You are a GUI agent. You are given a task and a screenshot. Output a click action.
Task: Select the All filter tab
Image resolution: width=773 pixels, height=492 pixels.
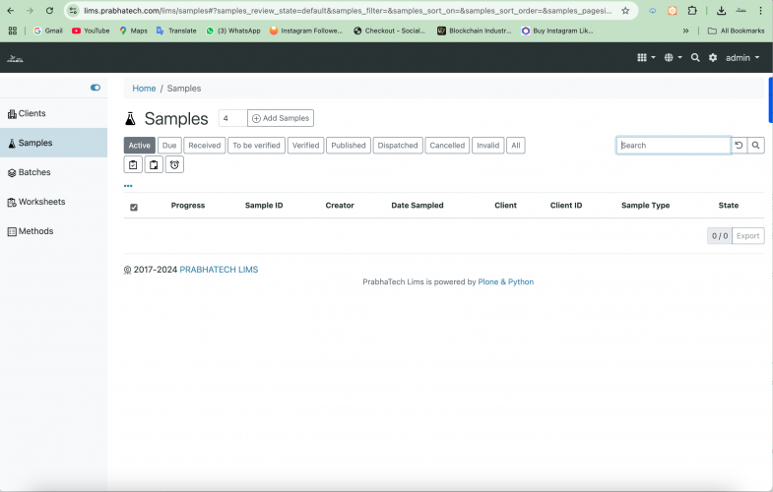[x=516, y=146]
